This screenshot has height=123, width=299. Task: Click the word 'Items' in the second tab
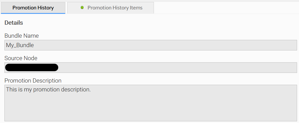click(x=136, y=8)
